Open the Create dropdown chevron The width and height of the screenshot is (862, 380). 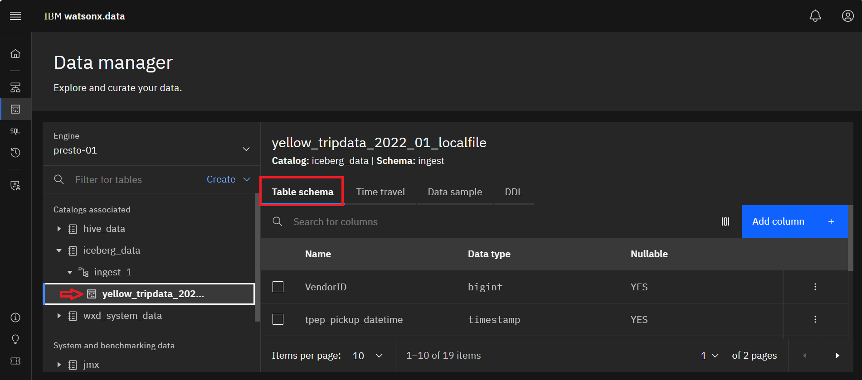tap(247, 179)
